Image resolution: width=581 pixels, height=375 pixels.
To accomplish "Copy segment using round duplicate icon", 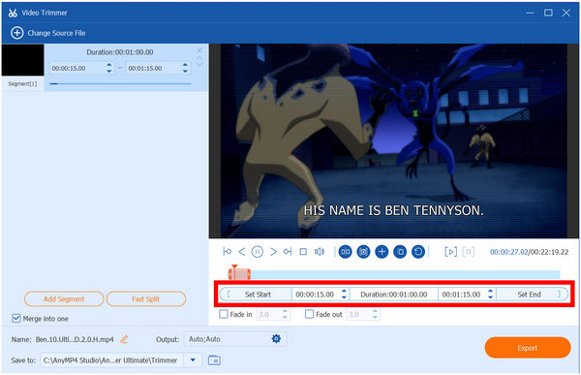I will click(400, 252).
